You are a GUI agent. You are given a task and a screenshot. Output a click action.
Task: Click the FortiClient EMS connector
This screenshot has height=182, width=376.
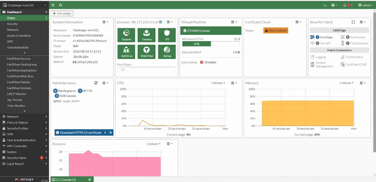354,64
